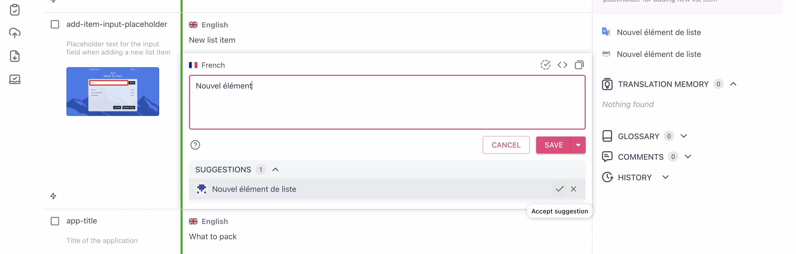This screenshot has width=796, height=254.
Task: Open the download files panel
Action: pyautogui.click(x=15, y=56)
